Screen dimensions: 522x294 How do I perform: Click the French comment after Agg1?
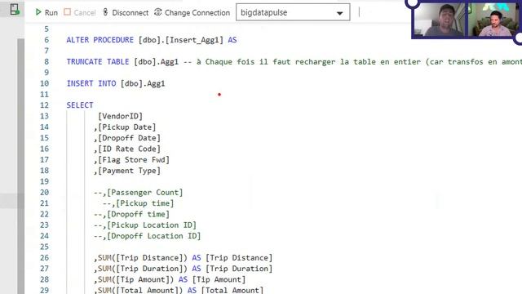pyautogui.click(x=352, y=62)
